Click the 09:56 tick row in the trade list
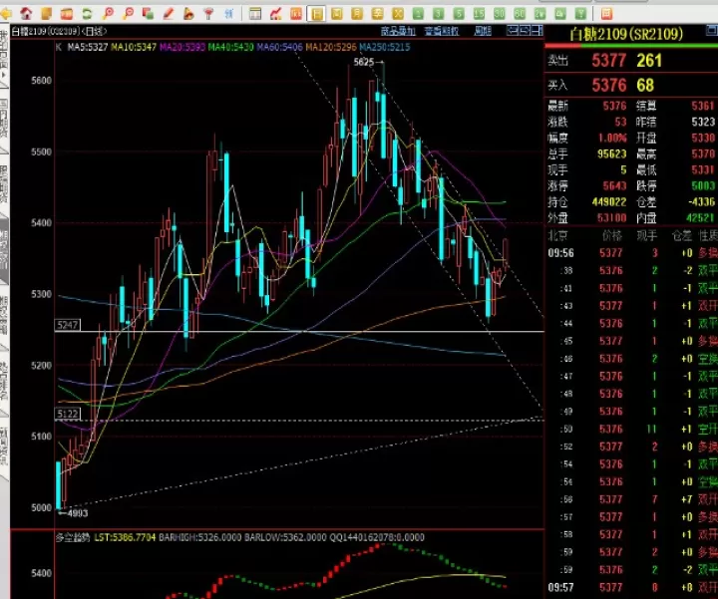Image resolution: width=718 pixels, height=599 pixels. pos(632,252)
